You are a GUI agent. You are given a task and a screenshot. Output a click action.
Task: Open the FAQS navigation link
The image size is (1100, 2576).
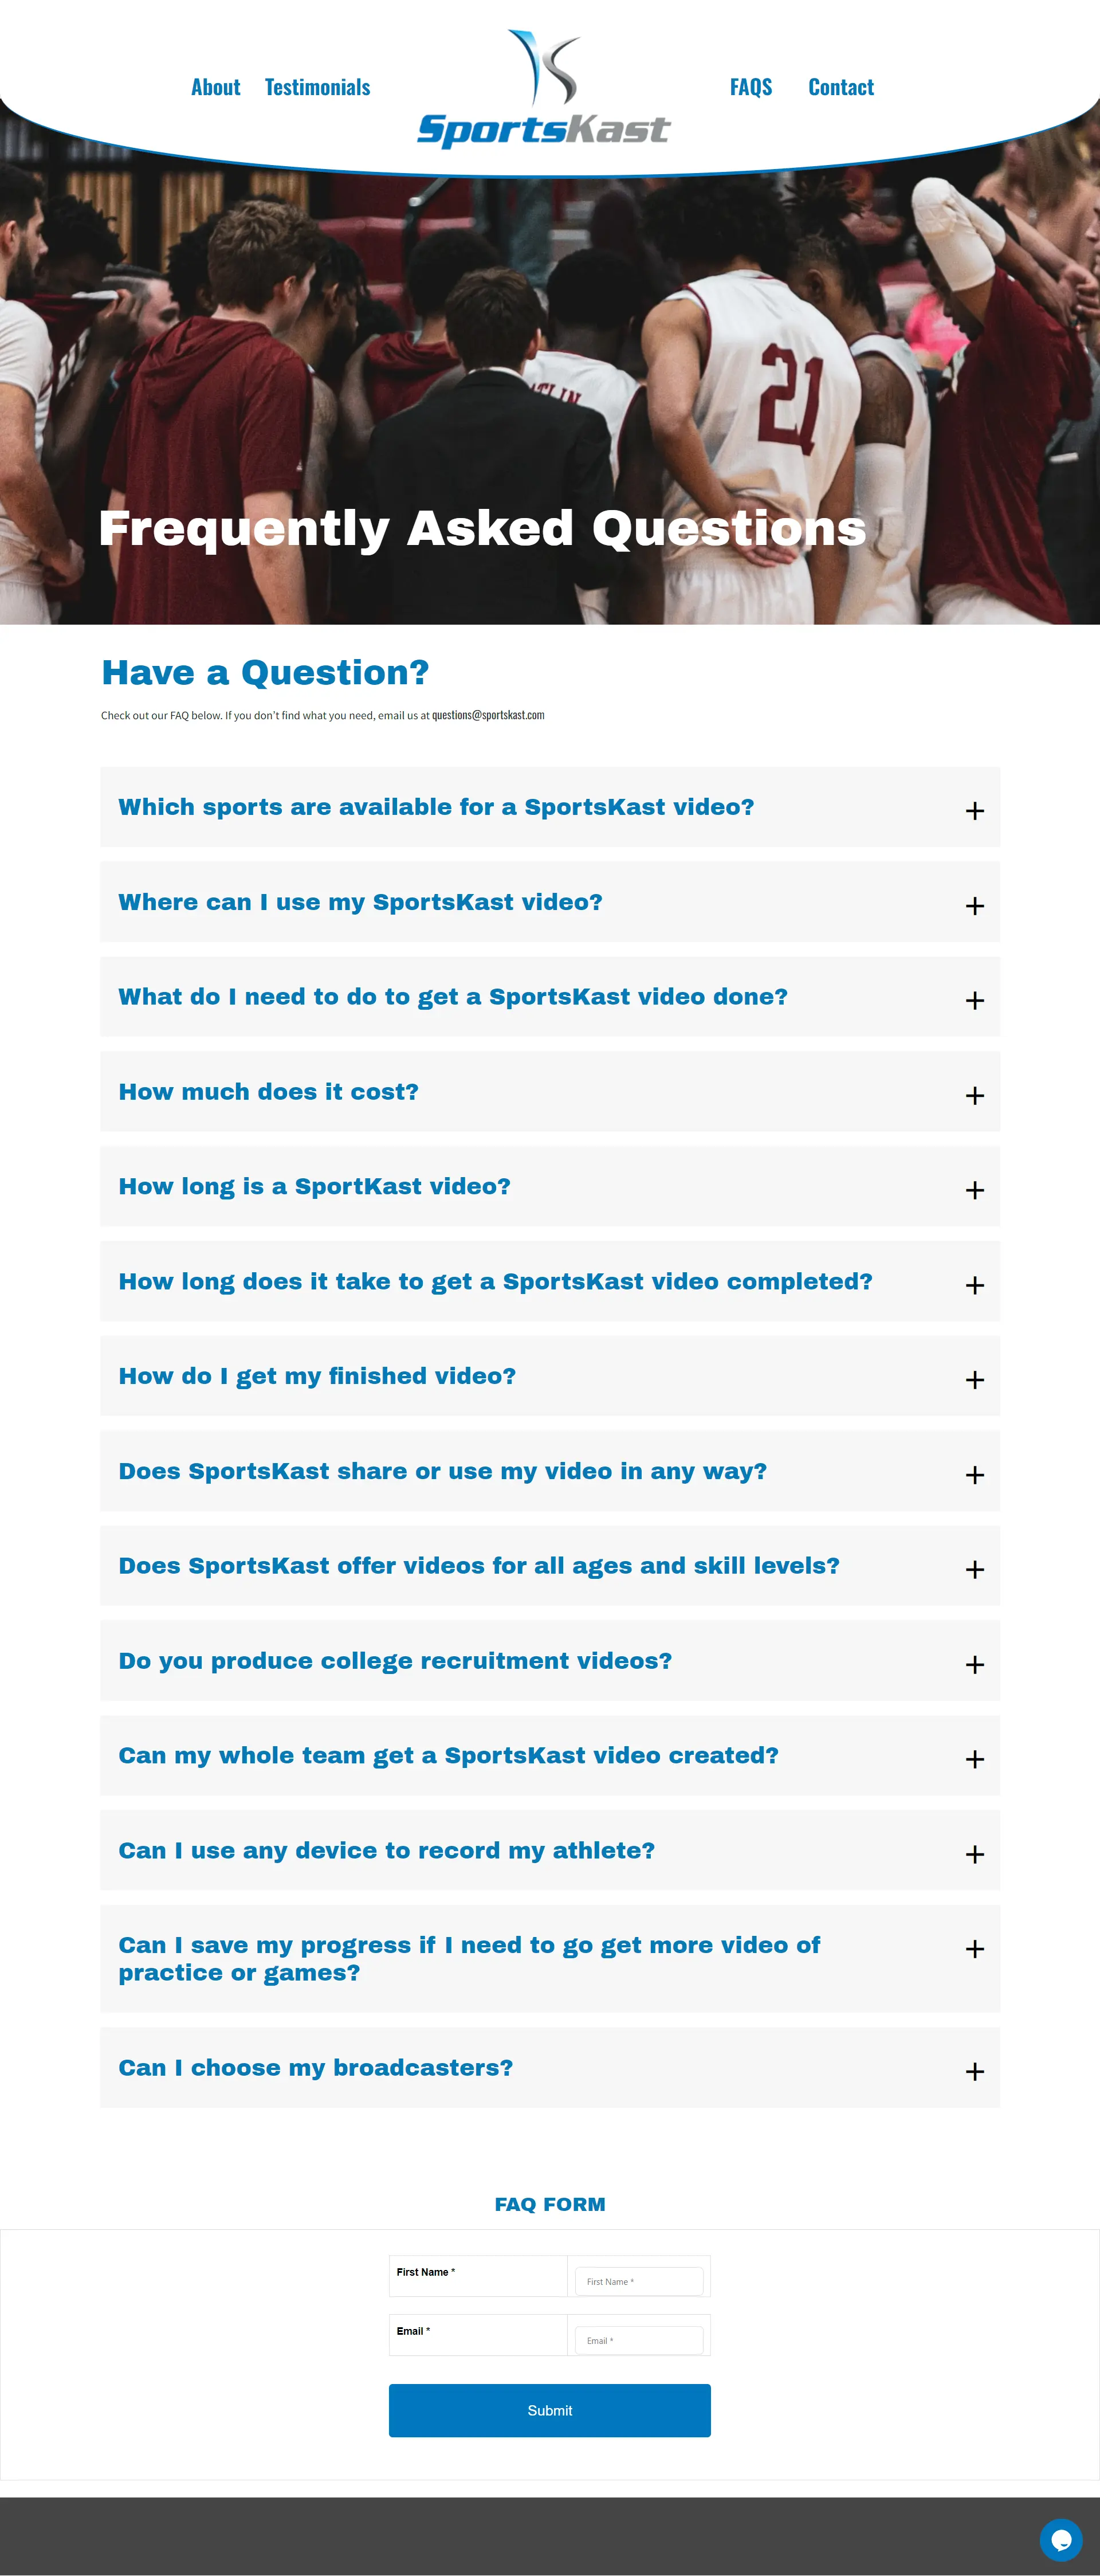[x=751, y=88]
